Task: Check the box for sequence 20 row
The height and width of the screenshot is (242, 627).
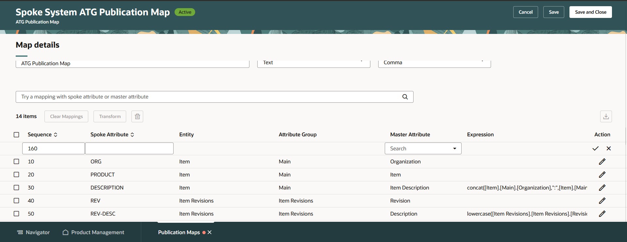Action: coord(16,174)
